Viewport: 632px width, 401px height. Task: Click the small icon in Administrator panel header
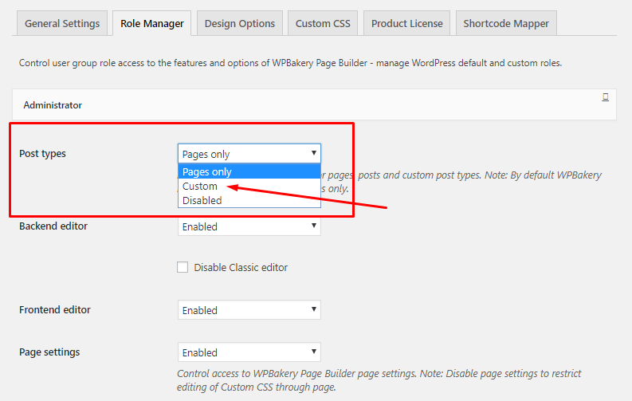(x=606, y=97)
